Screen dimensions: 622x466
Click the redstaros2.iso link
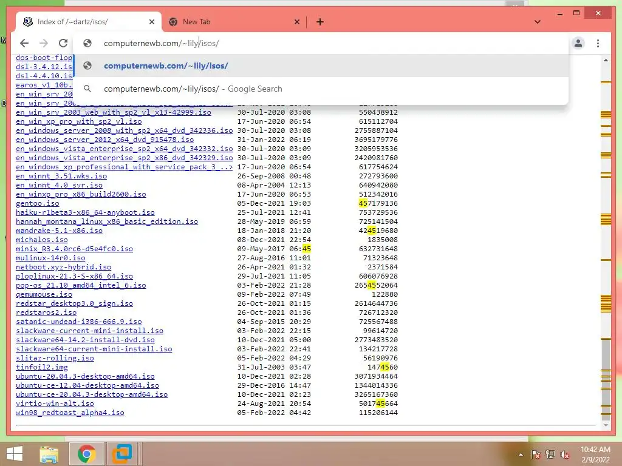[x=46, y=312]
